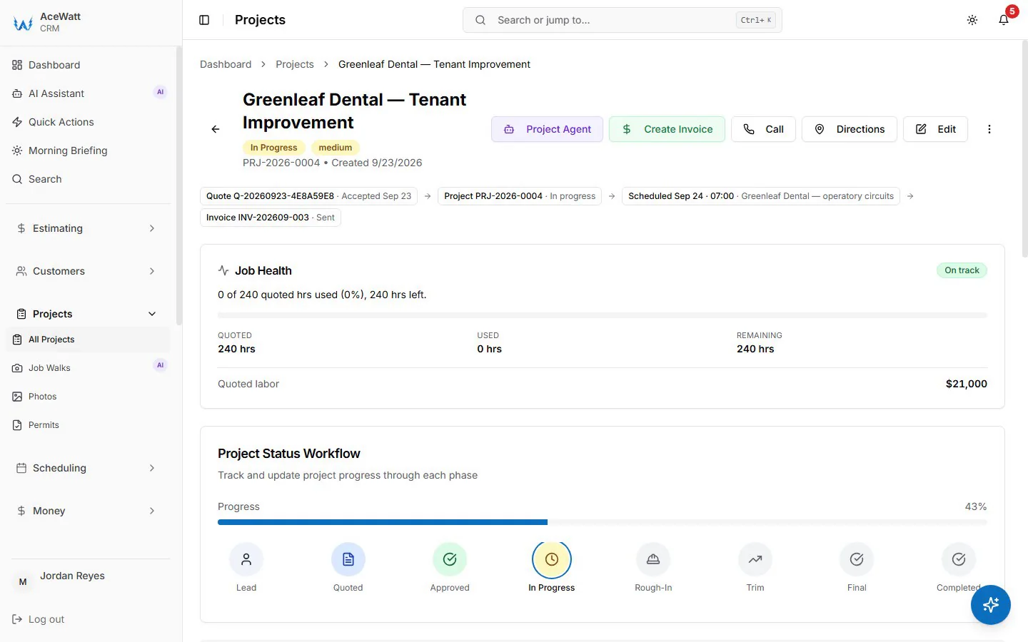Viewport: 1028px width, 642px height.
Task: Focus the Search or jump to field
Action: 623,20
